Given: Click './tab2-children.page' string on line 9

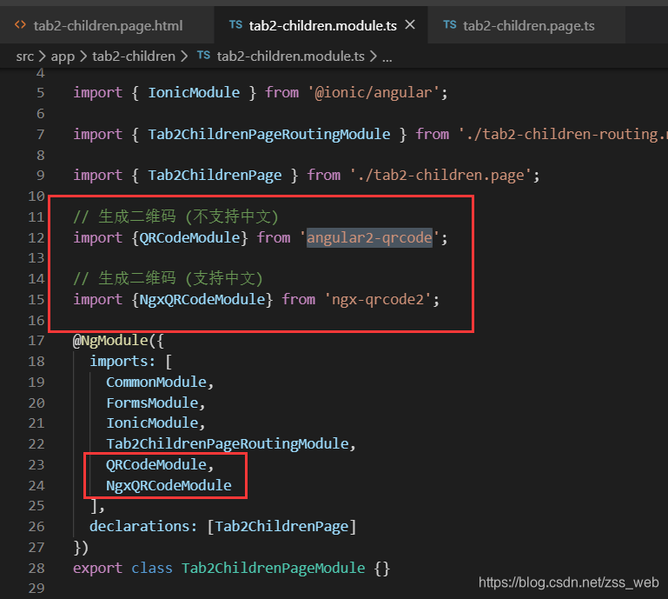Looking at the screenshot, I should click(x=440, y=176).
